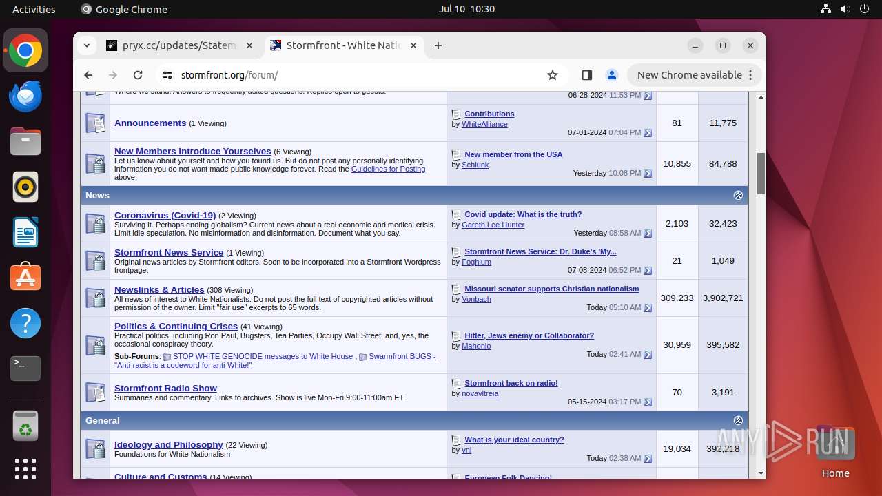Open Terminal from the dock
The width and height of the screenshot is (882, 496).
pyautogui.click(x=25, y=369)
